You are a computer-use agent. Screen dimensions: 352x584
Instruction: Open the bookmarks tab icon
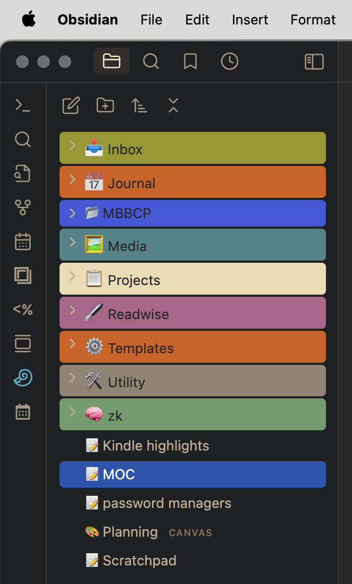190,61
